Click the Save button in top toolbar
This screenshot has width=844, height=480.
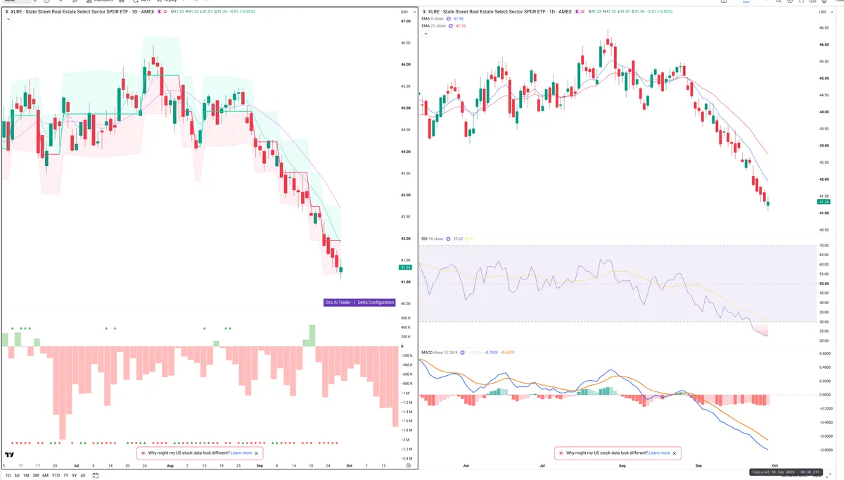click(746, 2)
